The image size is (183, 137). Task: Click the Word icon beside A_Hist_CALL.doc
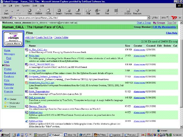pyautogui.click(x=27, y=50)
